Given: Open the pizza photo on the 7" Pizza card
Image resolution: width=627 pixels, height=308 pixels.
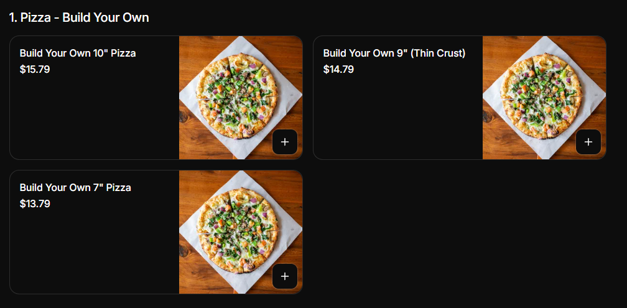Looking at the screenshot, I should tap(241, 232).
